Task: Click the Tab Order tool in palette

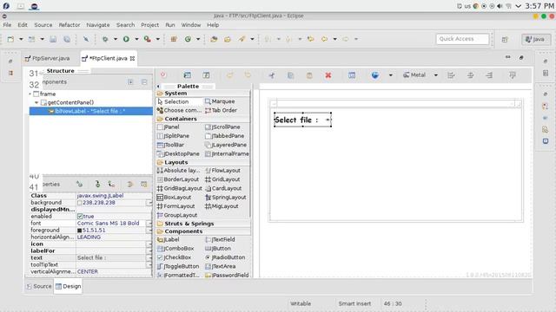Action: point(221,110)
